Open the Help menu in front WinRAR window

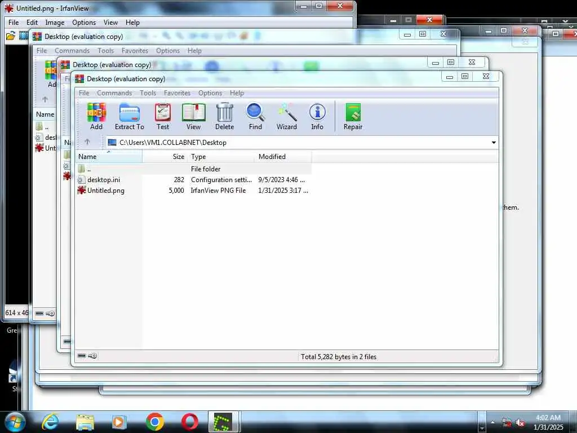coord(237,93)
